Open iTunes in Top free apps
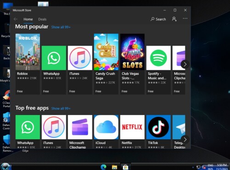Screen dimensions: 230x170 coord(54,132)
